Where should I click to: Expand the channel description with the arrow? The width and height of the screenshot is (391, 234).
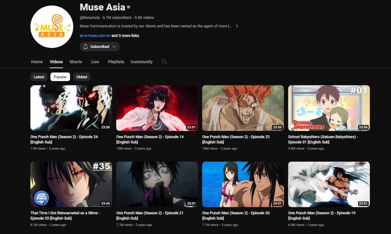(x=237, y=26)
